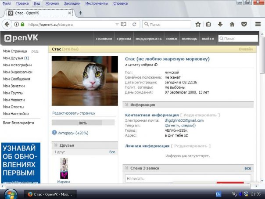Collapse the Друзья section
This screenshot has width=265, height=199.
point(56,145)
